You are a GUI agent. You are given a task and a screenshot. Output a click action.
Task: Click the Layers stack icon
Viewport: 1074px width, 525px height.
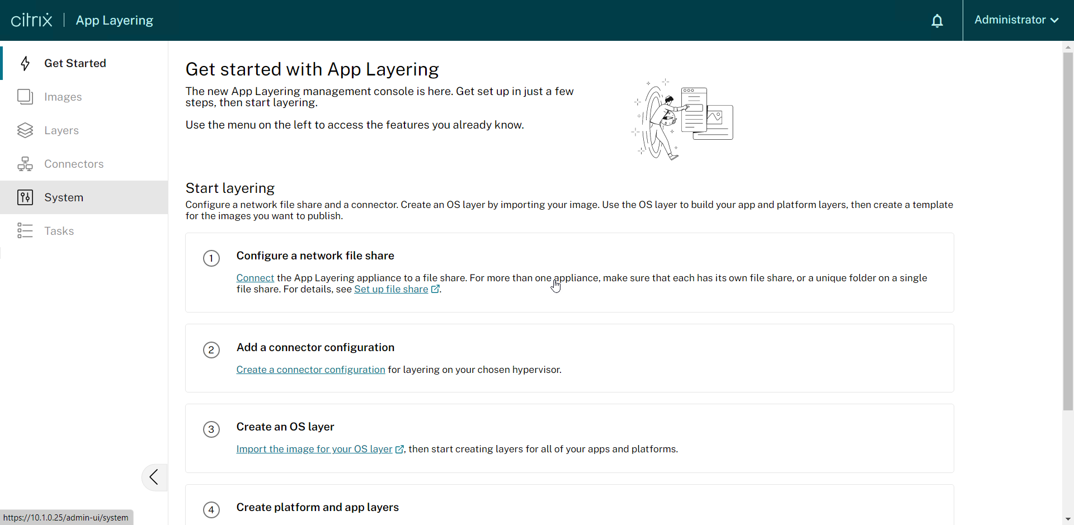[25, 130]
